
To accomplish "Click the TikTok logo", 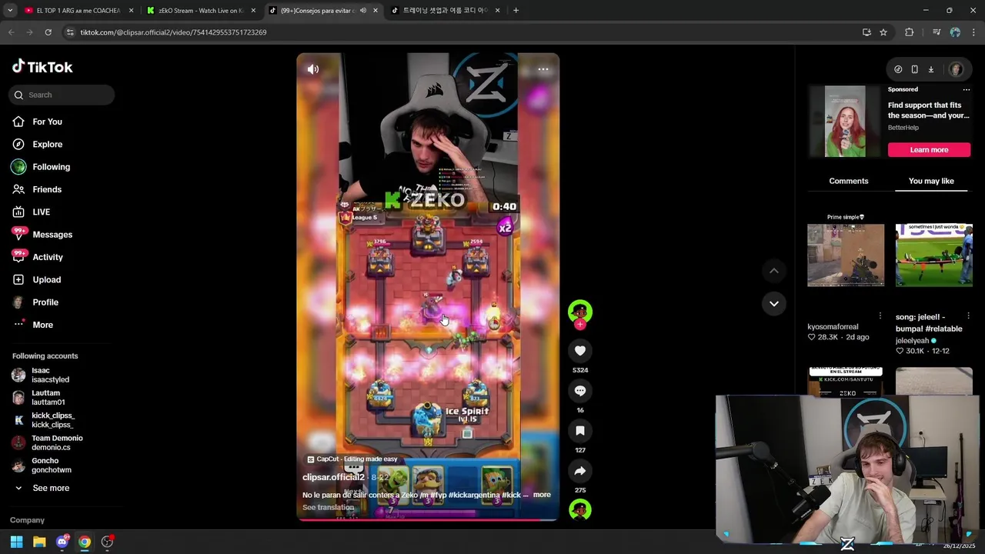I will point(42,67).
